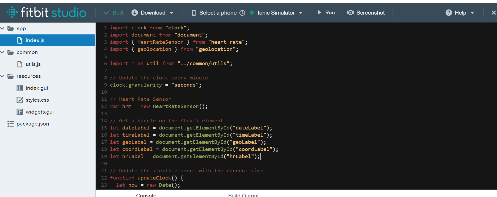Open package.json in the file tree
The width and height of the screenshot is (497, 197).
point(33,124)
